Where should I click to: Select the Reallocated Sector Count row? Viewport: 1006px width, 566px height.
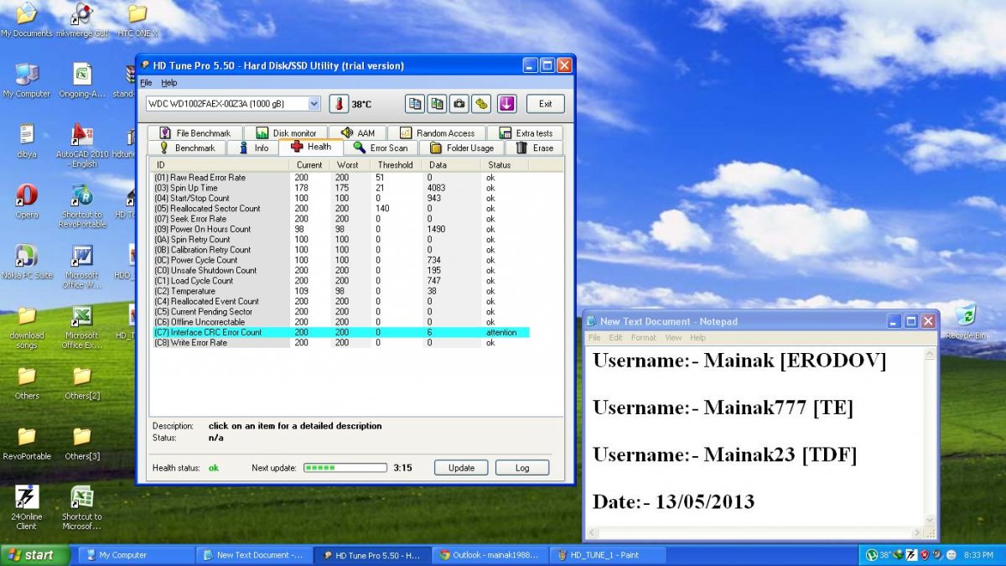coord(340,209)
